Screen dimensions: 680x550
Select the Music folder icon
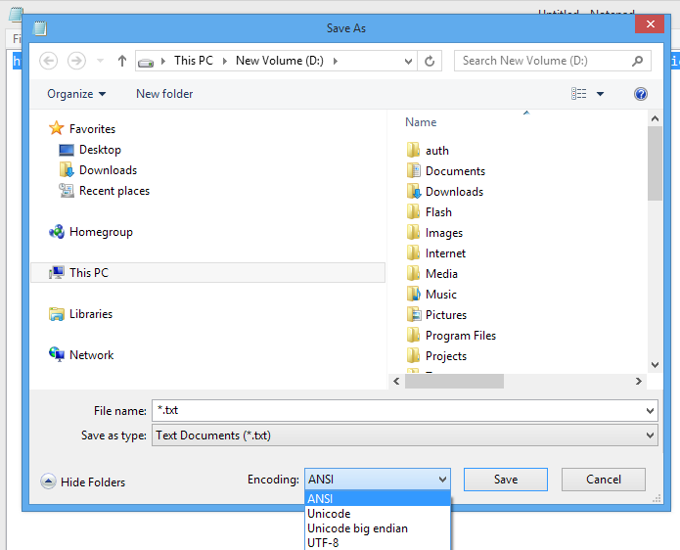(x=413, y=295)
